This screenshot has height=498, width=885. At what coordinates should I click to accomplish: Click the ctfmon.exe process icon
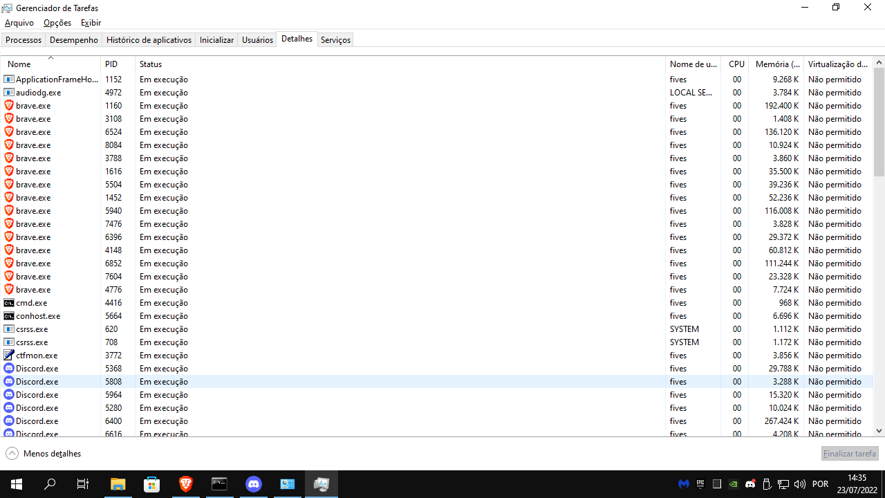click(x=9, y=356)
